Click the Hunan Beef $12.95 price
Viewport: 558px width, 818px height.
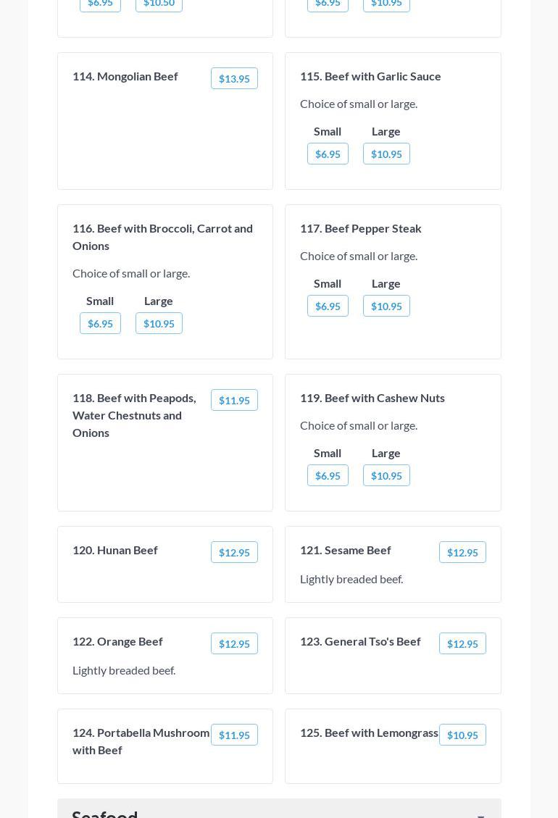click(234, 552)
